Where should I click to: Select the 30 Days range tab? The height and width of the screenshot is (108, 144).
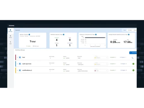point(130,30)
